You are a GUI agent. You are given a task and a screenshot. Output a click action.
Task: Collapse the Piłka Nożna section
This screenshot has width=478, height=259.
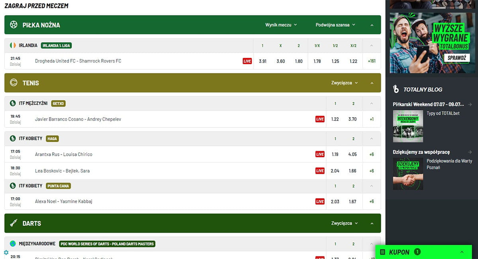[372, 25]
